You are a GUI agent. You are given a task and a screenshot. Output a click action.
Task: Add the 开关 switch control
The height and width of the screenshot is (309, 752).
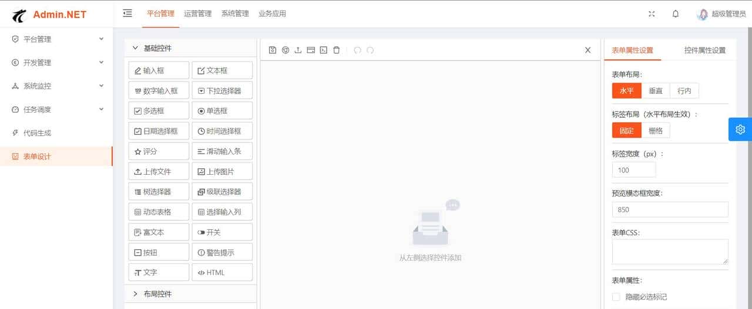point(222,232)
